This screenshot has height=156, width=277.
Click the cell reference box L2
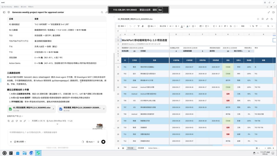tap(121, 31)
